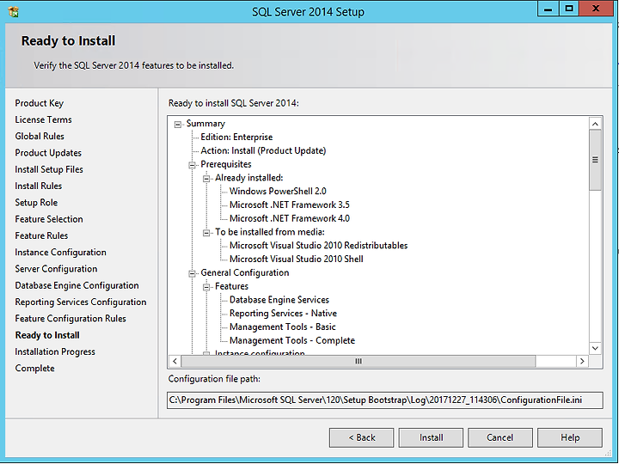This screenshot has width=619, height=464.
Task: Collapse the Already installed node
Action: coord(206,179)
